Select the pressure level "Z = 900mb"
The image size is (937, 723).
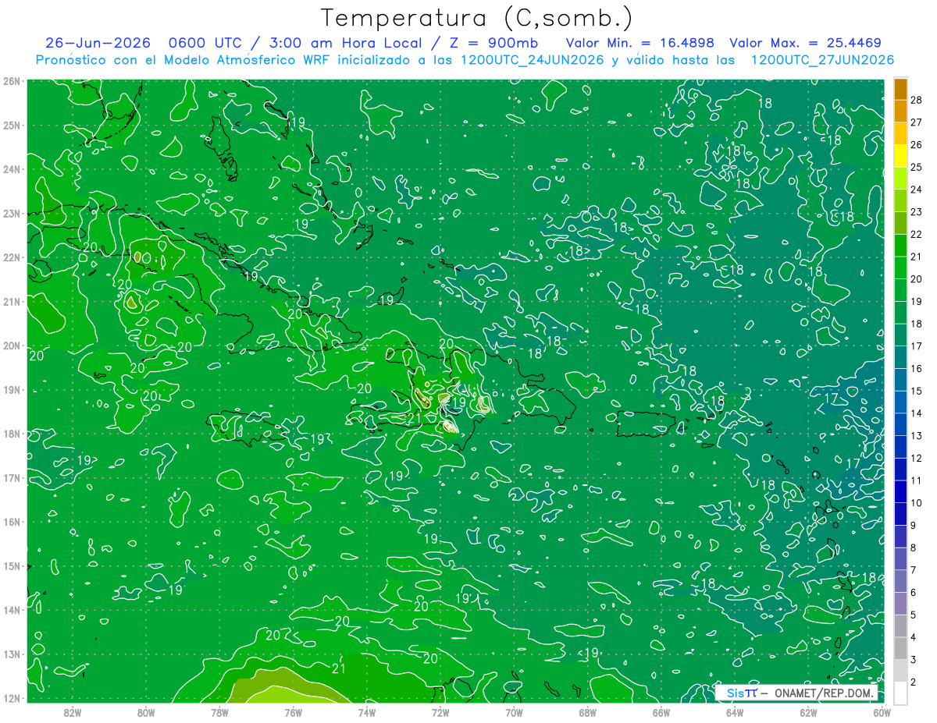493,43
